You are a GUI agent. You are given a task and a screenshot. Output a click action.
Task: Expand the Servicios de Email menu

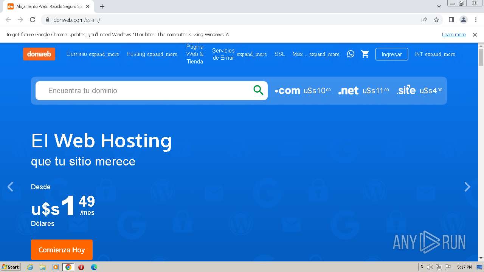[239, 54]
